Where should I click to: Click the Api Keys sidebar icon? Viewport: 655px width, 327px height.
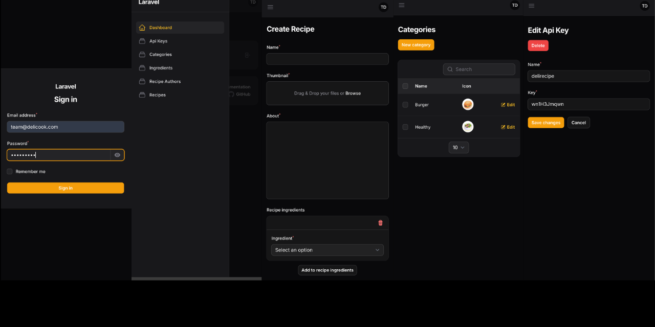pos(142,41)
